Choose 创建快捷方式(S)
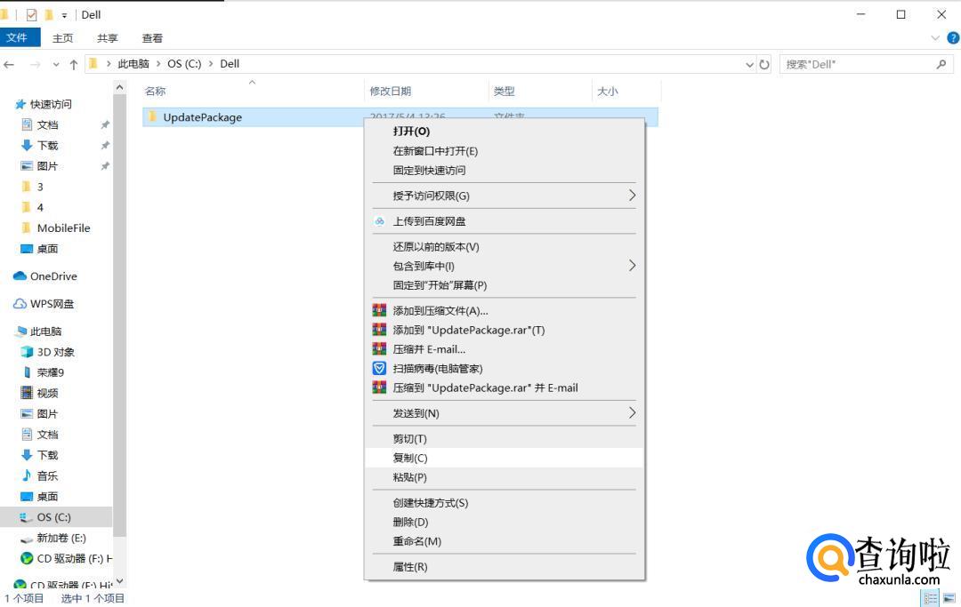 505,503
